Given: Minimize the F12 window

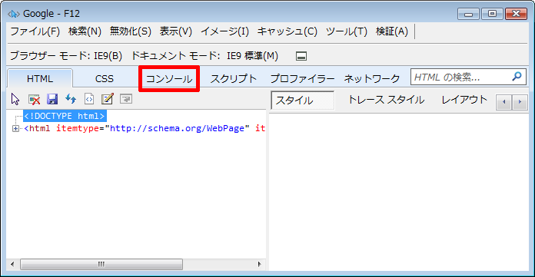Looking at the screenshot, I should tap(469, 14).
